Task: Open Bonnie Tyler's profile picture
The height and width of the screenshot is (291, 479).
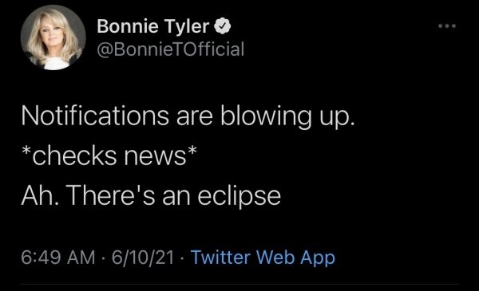Action: click(53, 37)
